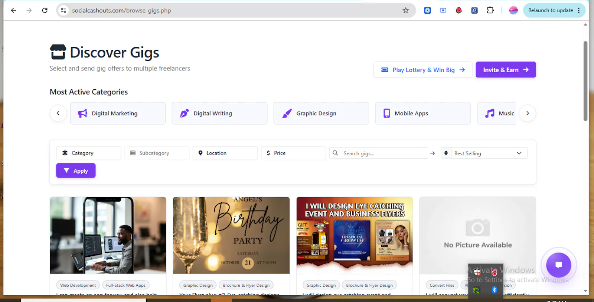Open the No Picture Available gig card

(x=478, y=235)
